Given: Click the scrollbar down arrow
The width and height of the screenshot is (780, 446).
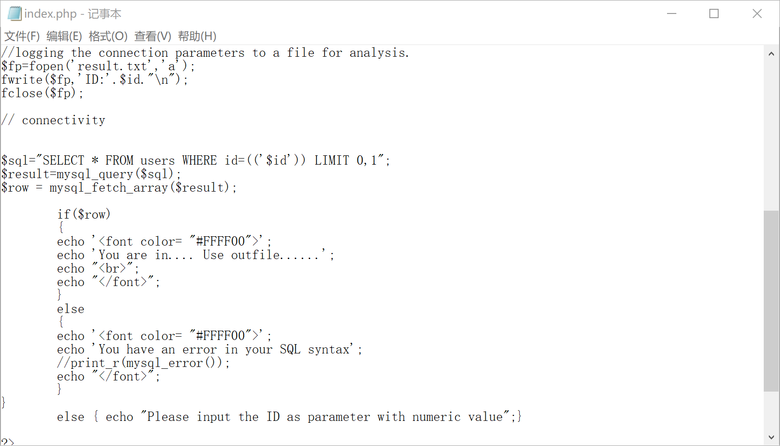Looking at the screenshot, I should click(772, 437).
